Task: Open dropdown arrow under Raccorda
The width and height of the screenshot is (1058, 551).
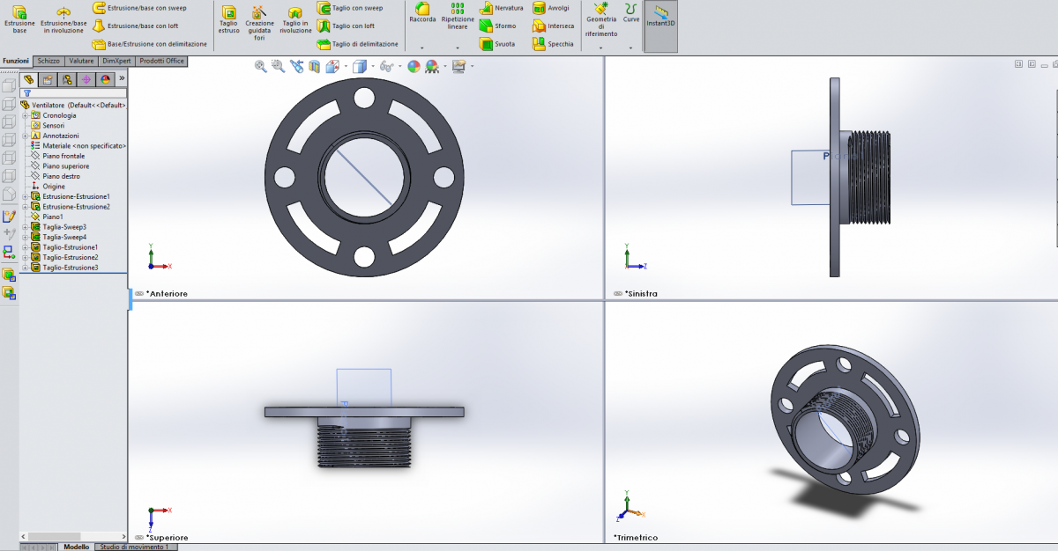Action: pyautogui.click(x=422, y=48)
